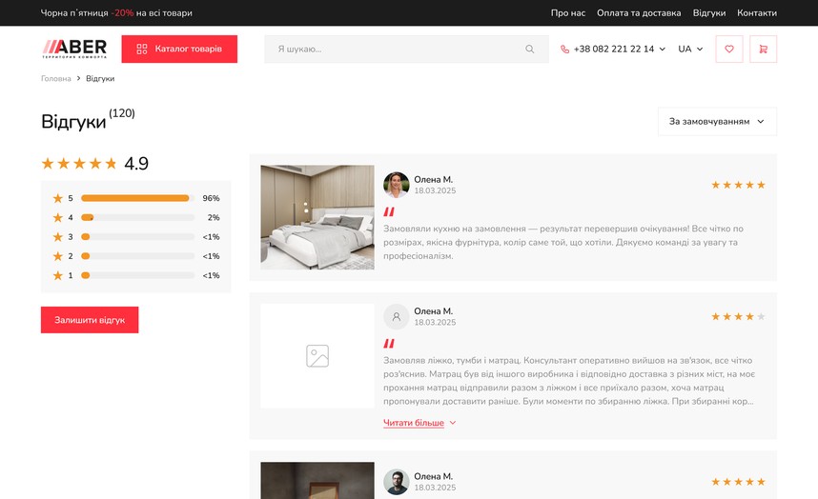The height and width of the screenshot is (499, 818).
Task: Click the star icon beside rating 3
Action: 58,236
